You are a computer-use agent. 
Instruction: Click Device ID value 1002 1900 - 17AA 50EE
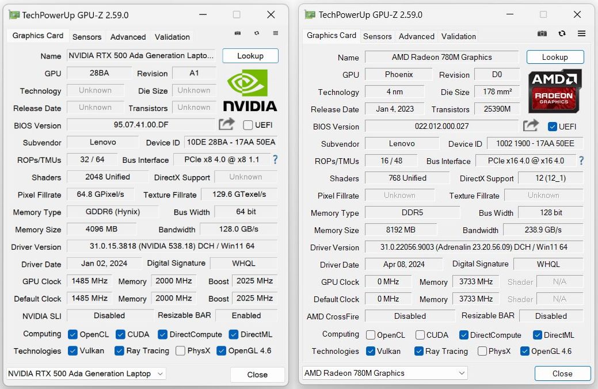click(535, 143)
